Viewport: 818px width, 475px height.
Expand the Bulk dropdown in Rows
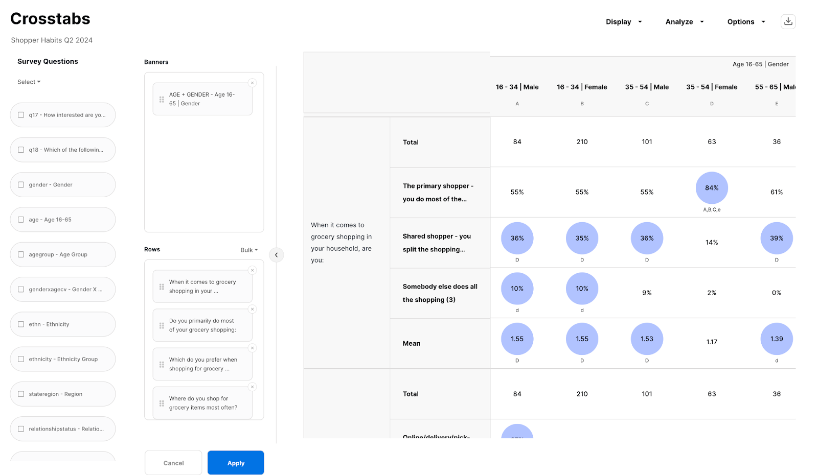pos(249,250)
